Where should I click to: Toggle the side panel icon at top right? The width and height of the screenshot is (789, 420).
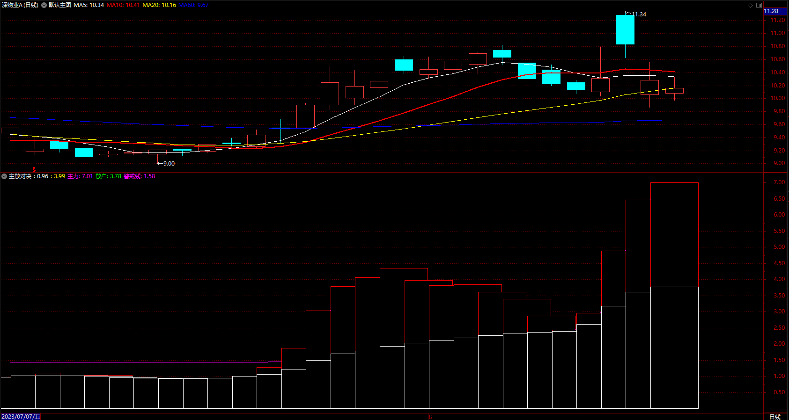coord(759,5)
